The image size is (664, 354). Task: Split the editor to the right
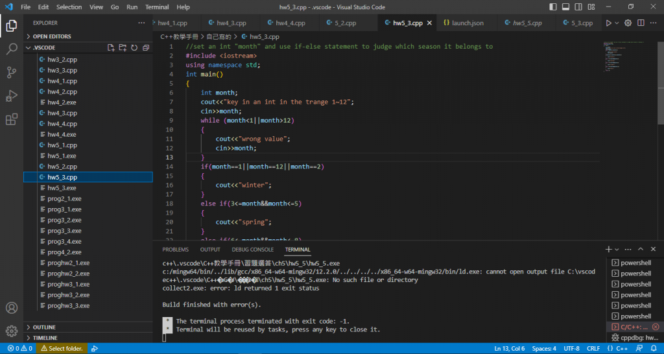coord(639,23)
